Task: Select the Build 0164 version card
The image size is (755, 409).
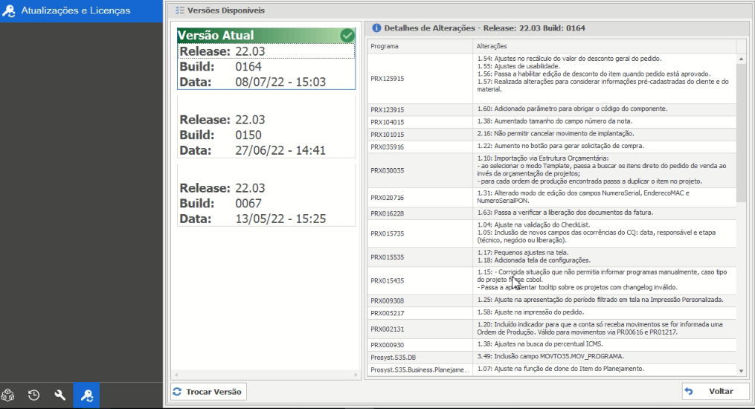Action: [266, 59]
